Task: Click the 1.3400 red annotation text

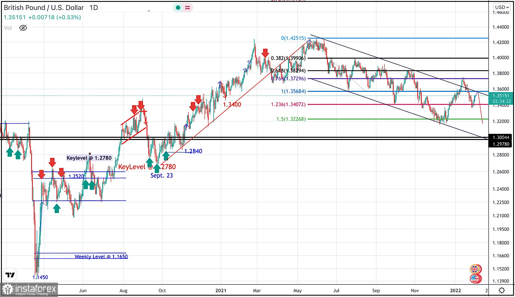Action: [232, 104]
